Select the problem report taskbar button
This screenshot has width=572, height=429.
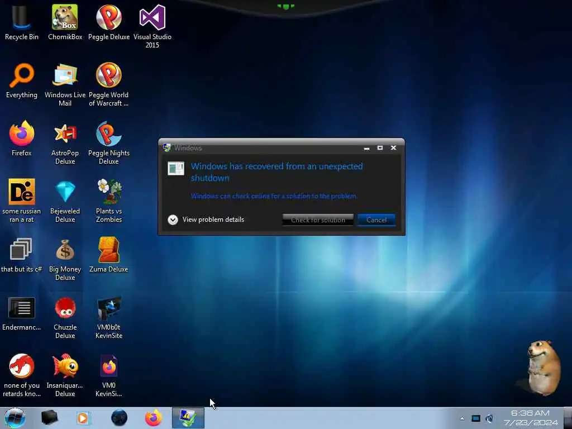pos(188,418)
